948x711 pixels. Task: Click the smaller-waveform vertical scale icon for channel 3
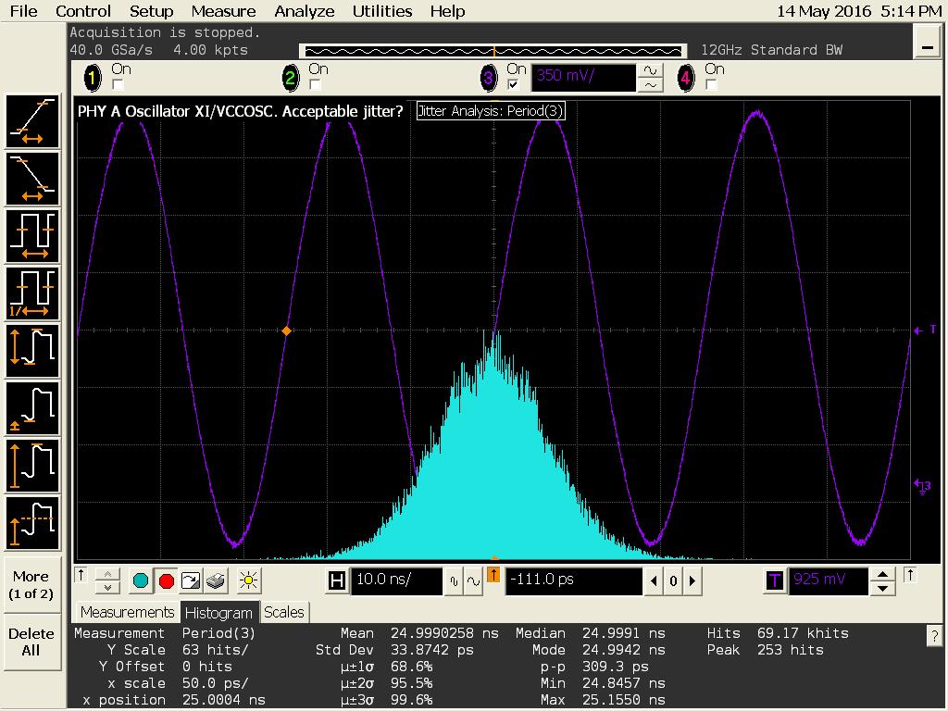[650, 85]
